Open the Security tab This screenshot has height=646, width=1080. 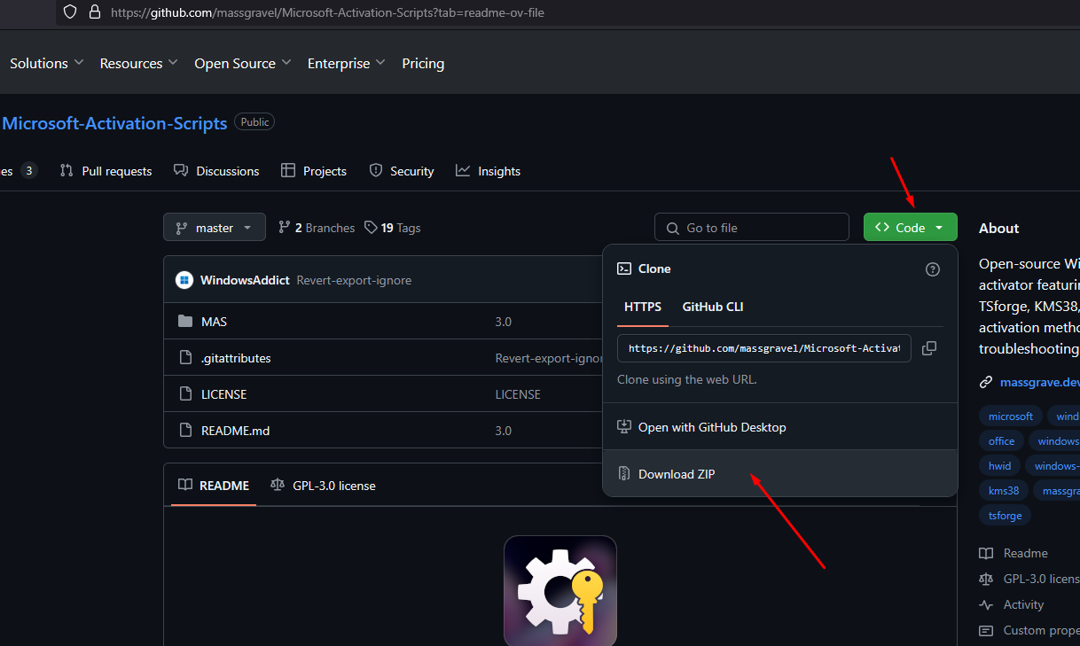pos(402,171)
